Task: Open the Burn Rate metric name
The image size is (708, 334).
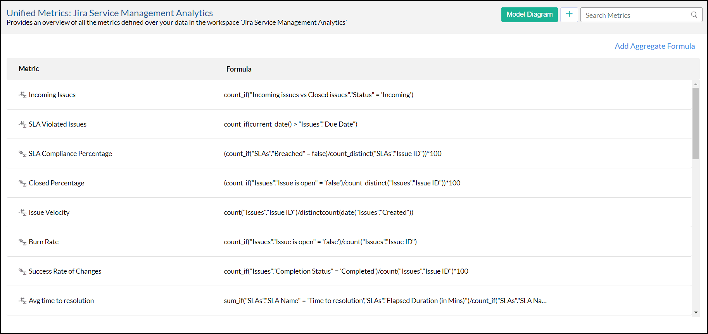Action: coord(43,242)
